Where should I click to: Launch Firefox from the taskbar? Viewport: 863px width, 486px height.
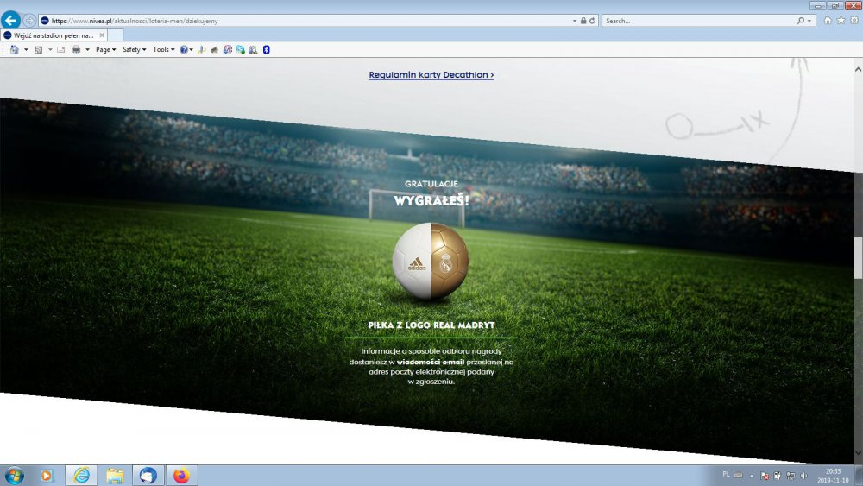181,476
